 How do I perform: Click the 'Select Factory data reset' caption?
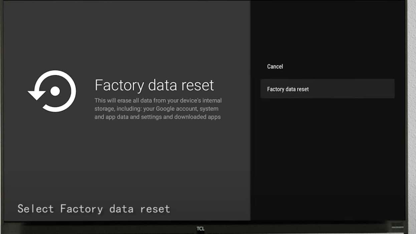pos(94,209)
